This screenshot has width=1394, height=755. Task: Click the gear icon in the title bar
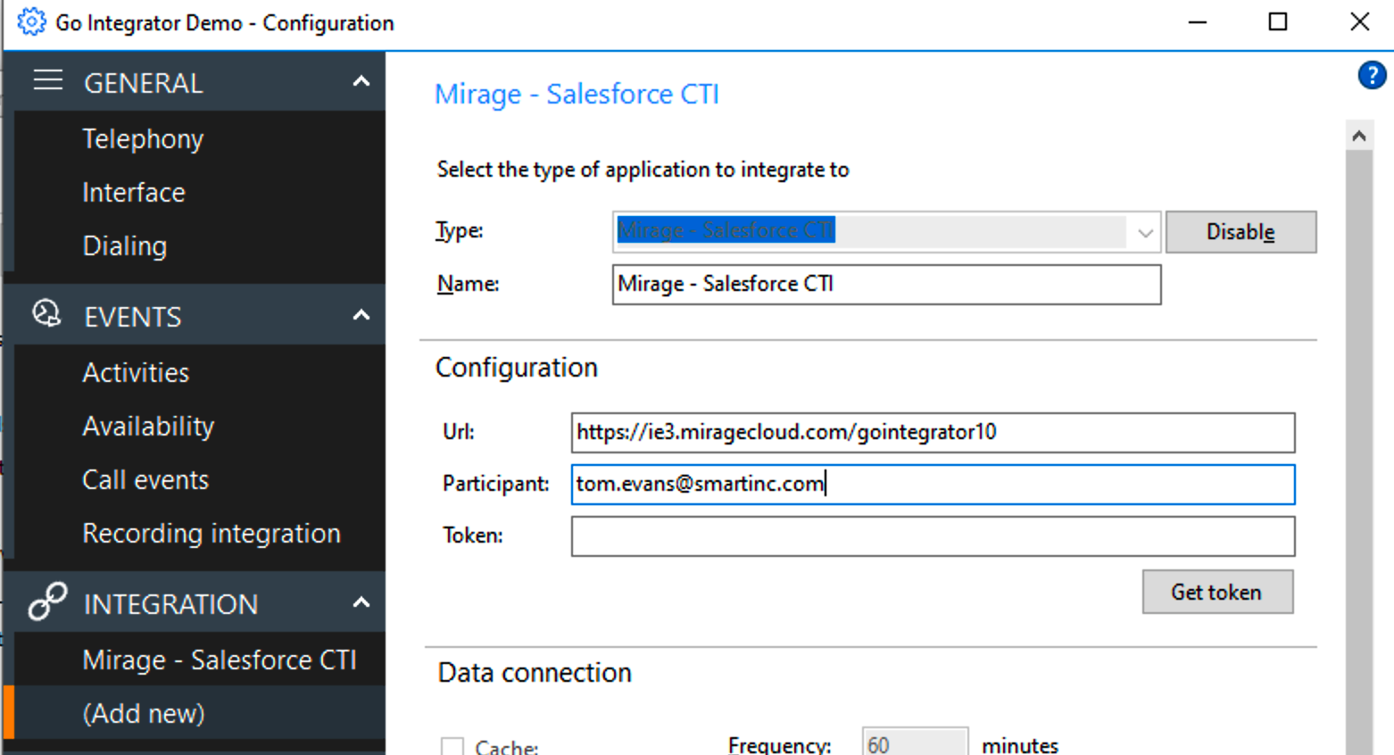coord(31,21)
